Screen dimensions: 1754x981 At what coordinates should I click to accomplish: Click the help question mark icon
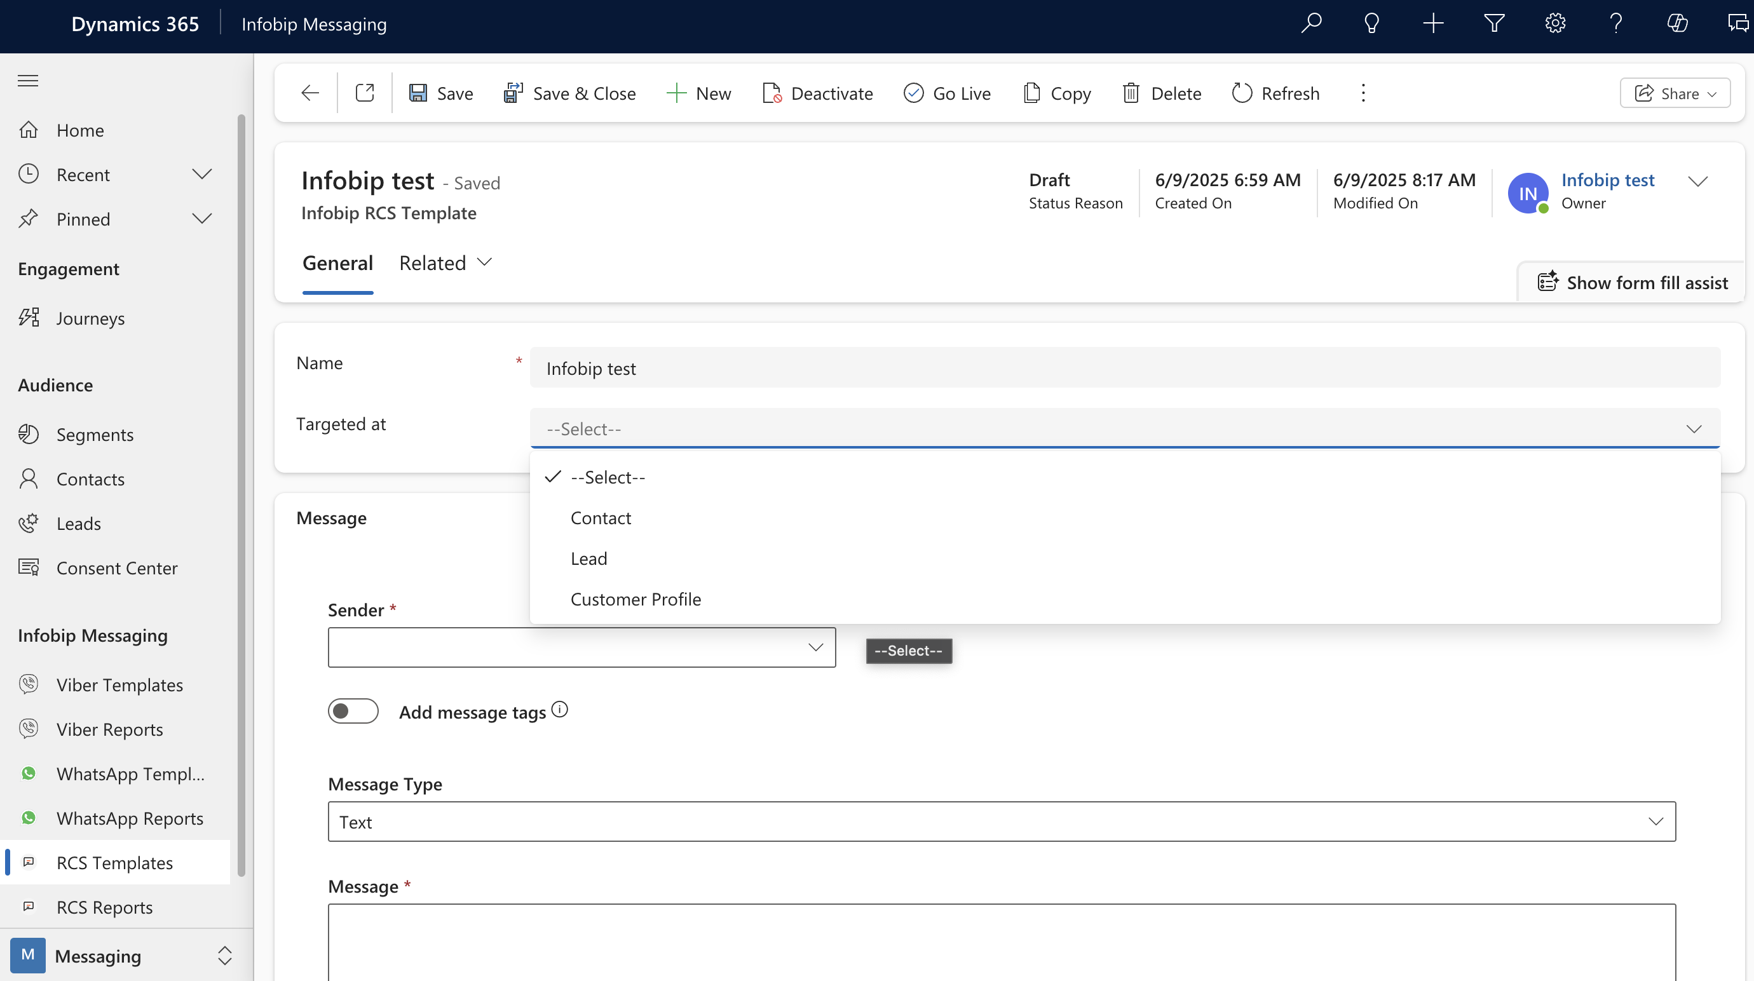point(1615,24)
